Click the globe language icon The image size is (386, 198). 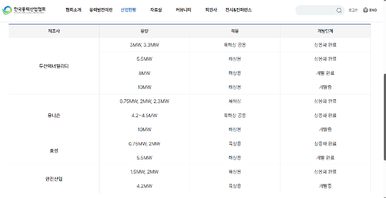365,10
